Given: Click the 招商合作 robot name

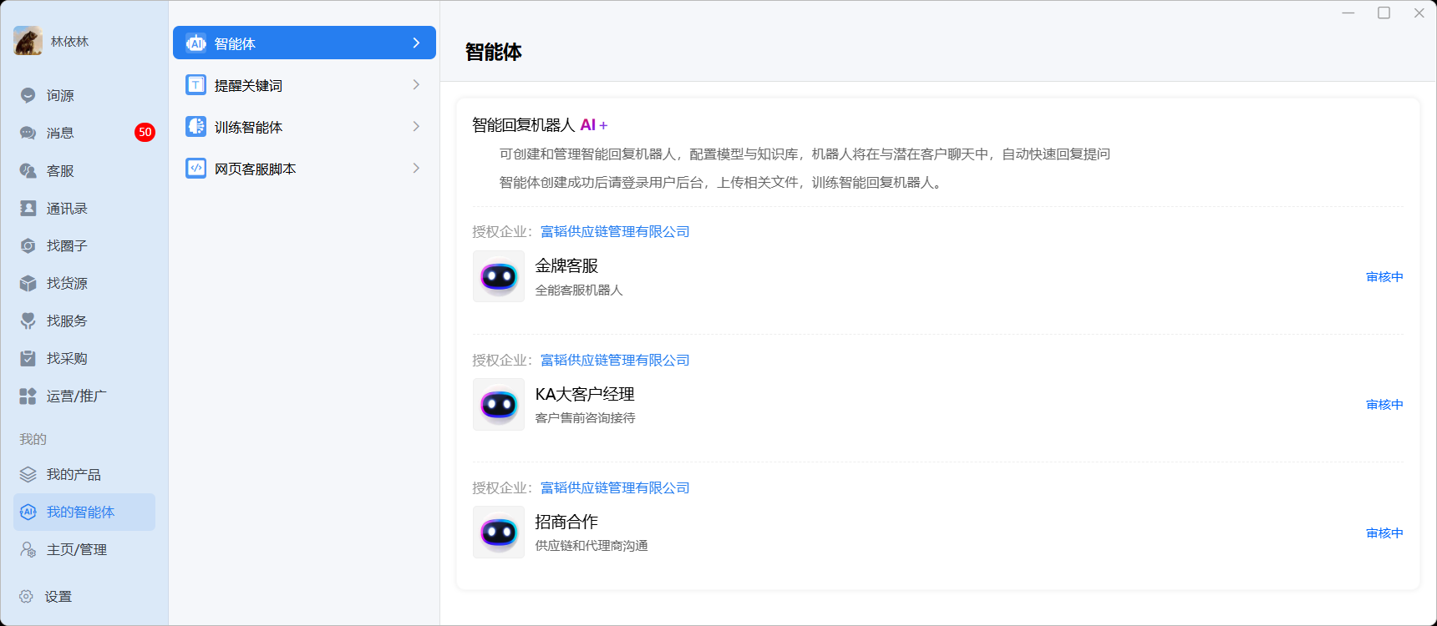Looking at the screenshot, I should click(566, 522).
